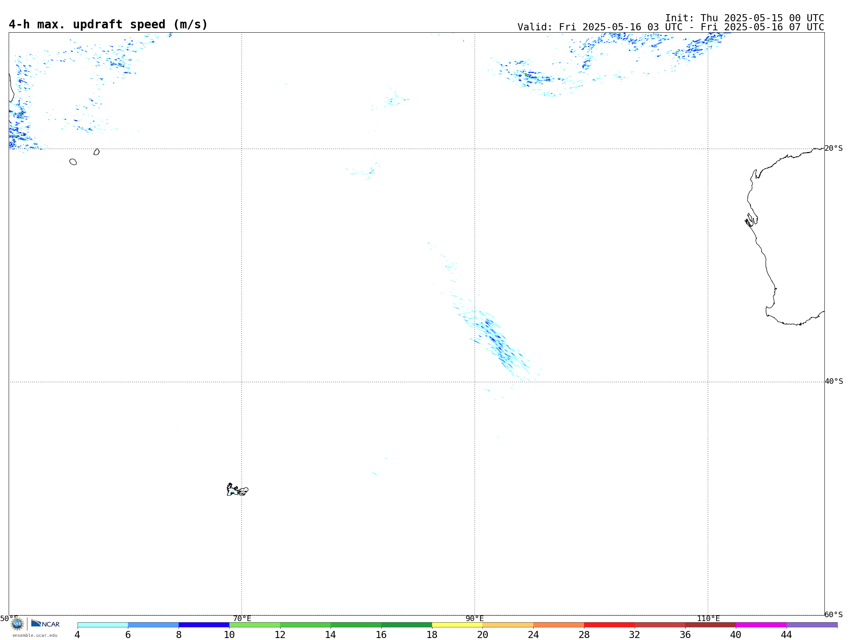Click the 70°E longitude label
Image resolution: width=850 pixels, height=640 pixels.
click(x=242, y=618)
